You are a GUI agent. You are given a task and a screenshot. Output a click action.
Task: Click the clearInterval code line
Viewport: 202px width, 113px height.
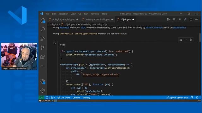(91, 55)
